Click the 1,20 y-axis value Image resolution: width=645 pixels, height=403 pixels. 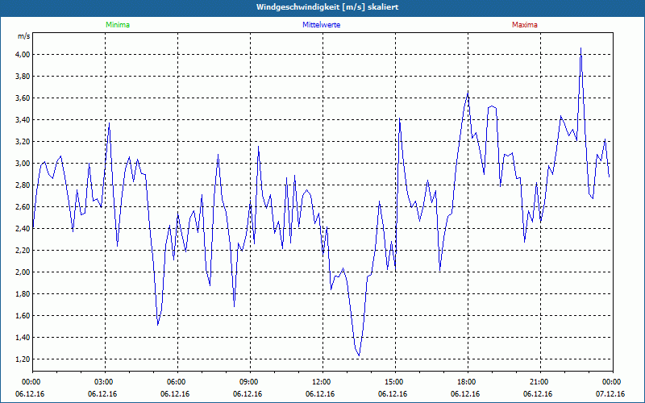coord(23,359)
